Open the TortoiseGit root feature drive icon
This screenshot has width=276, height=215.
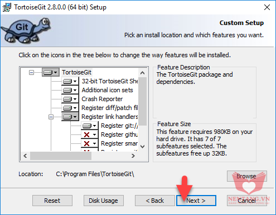pos(51,72)
